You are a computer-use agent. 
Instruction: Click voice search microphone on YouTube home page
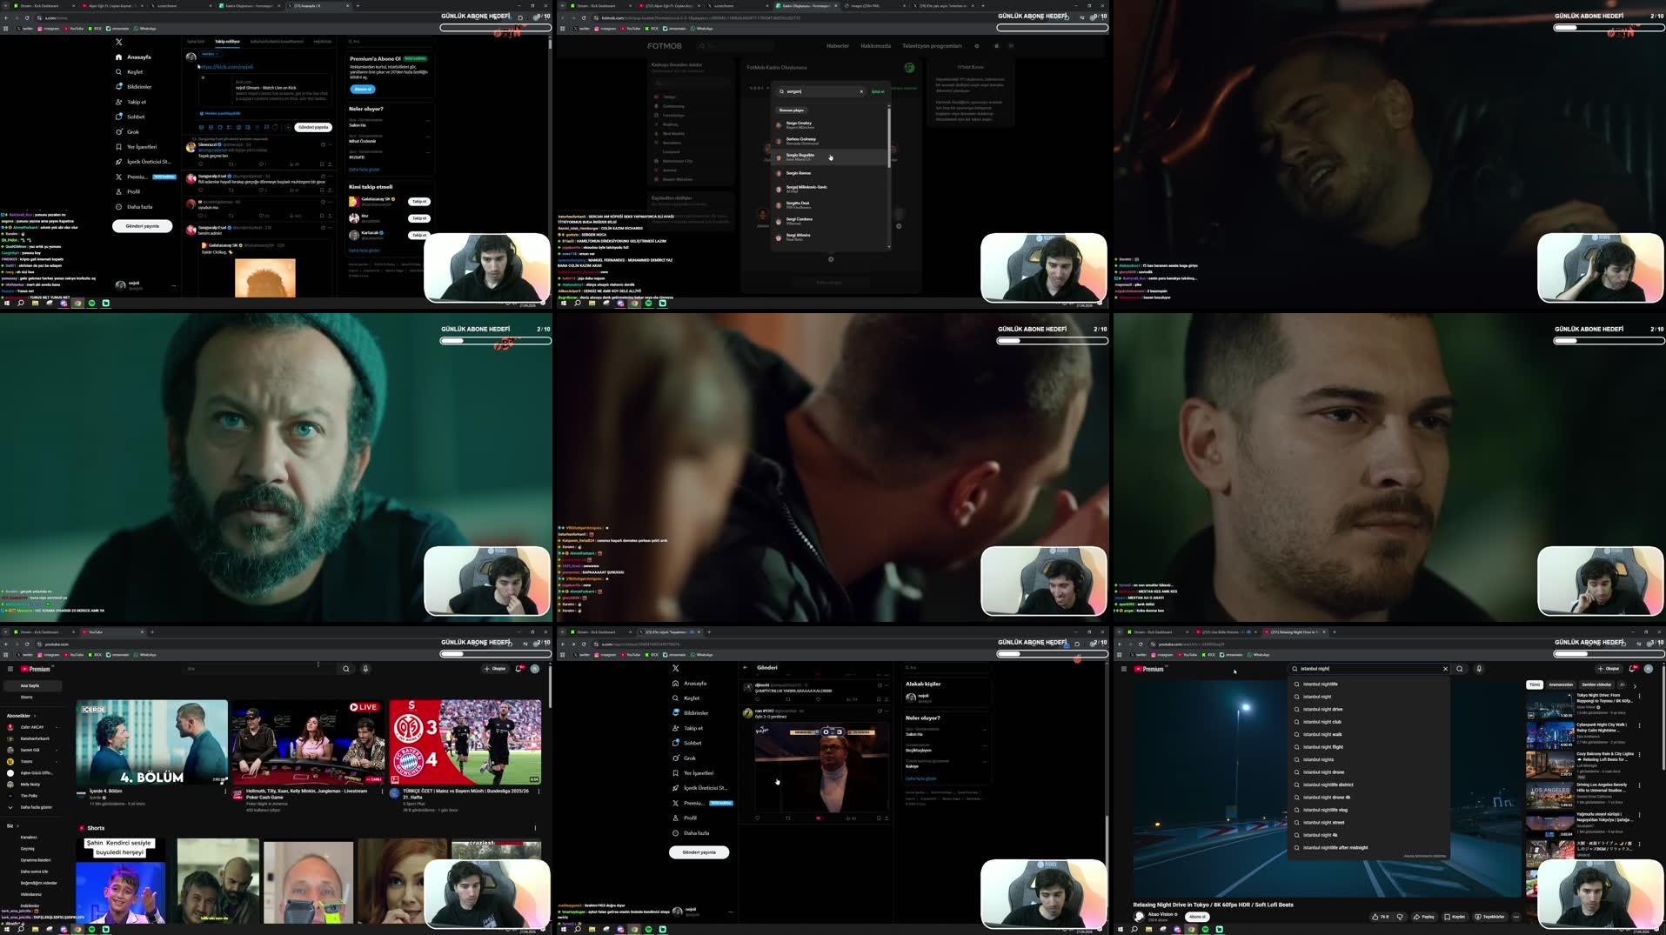[x=365, y=669]
